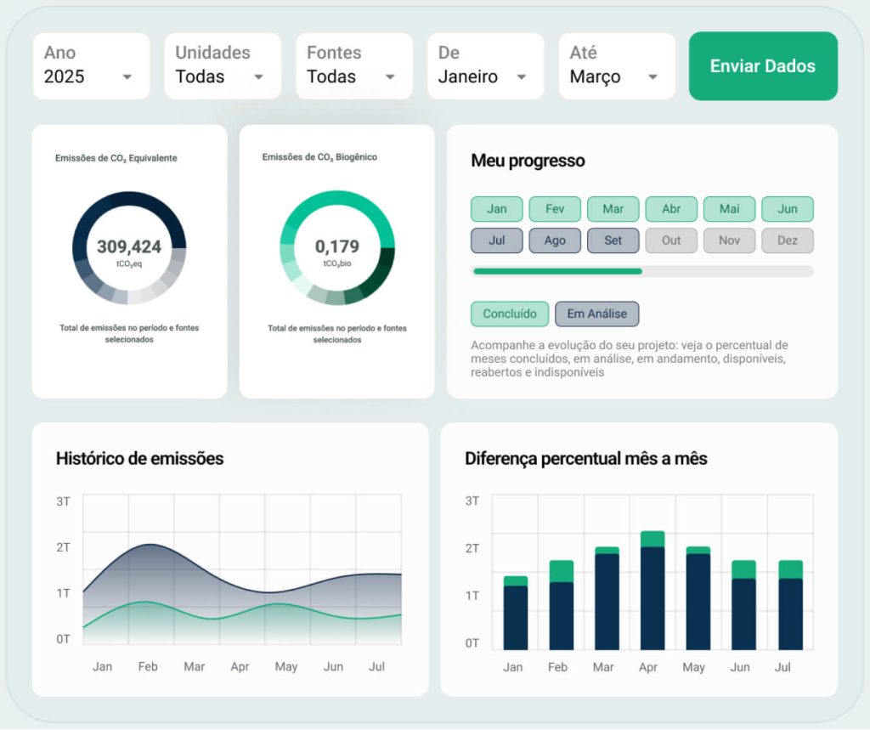Click the Mar bar in percentual chart
The width and height of the screenshot is (870, 730).
coord(607,598)
